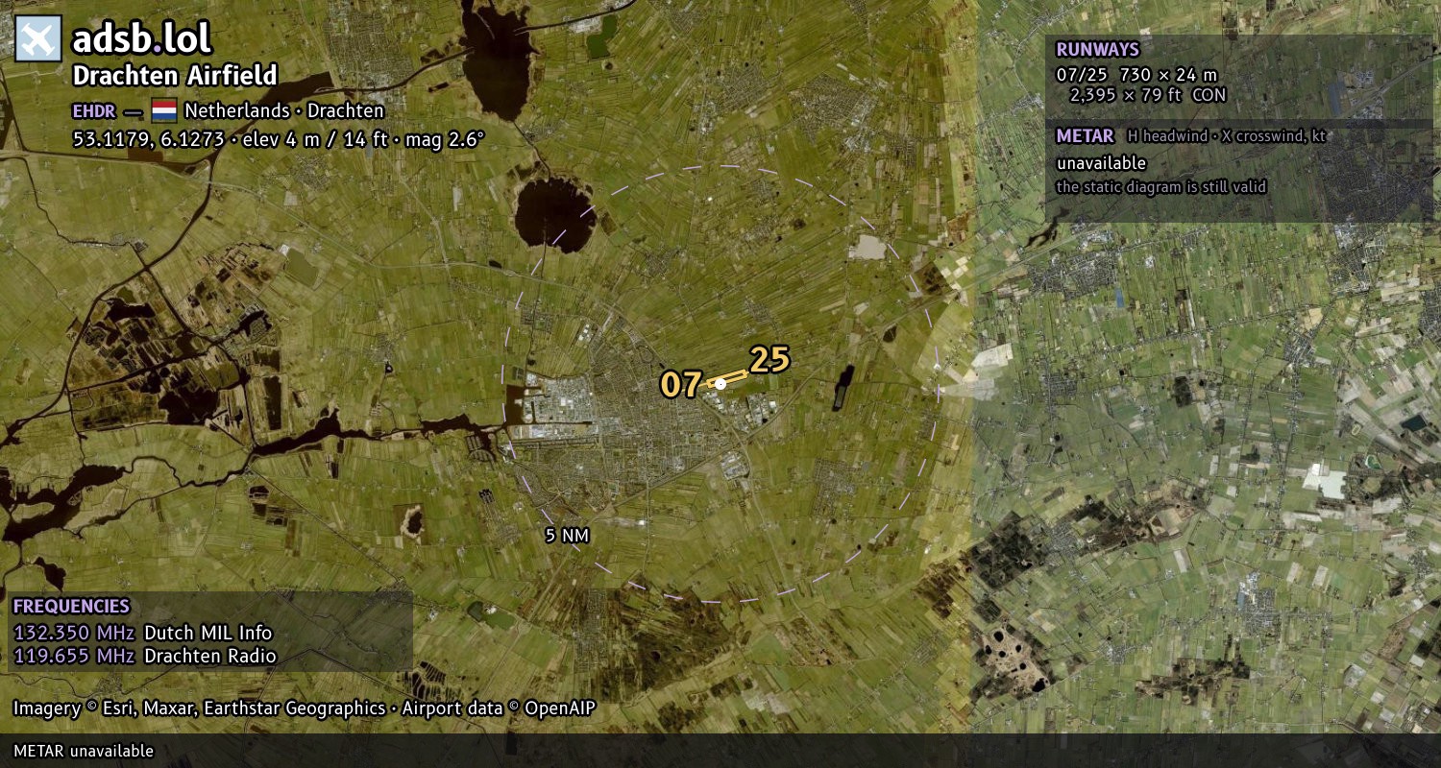
Task: Click the headwind/crosswind legend text
Action: point(1227,136)
